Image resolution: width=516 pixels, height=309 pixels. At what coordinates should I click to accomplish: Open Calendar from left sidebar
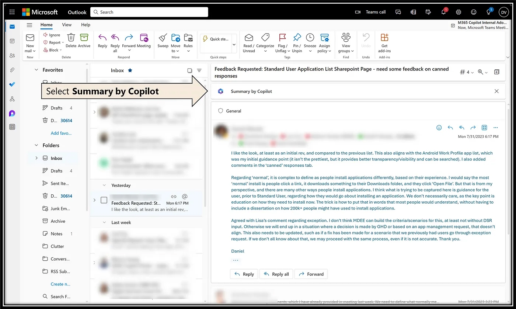[x=12, y=41]
